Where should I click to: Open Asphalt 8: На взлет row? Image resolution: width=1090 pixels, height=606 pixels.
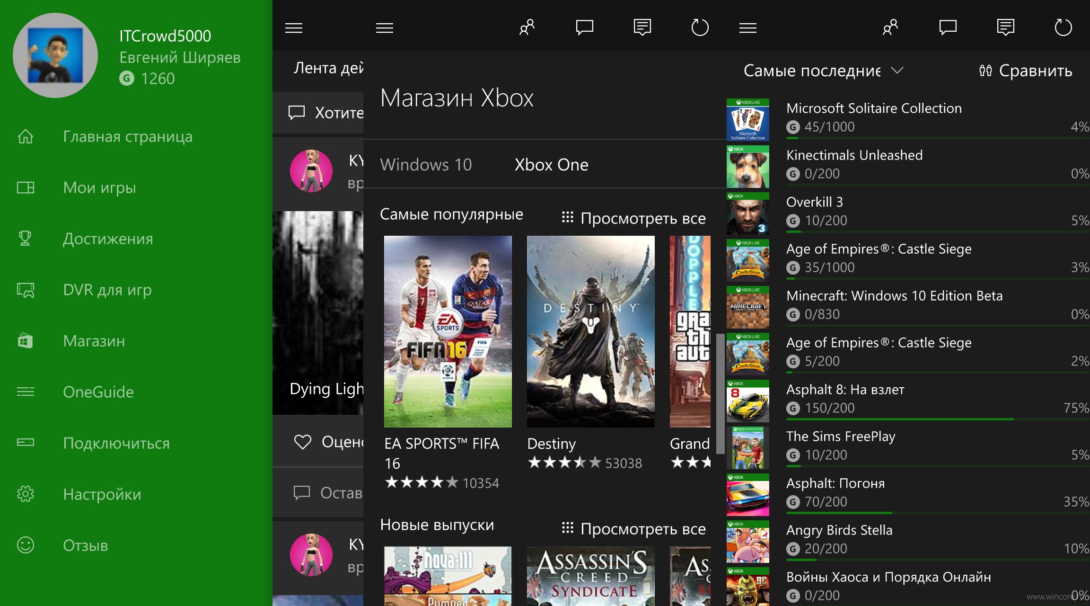pyautogui.click(x=908, y=400)
